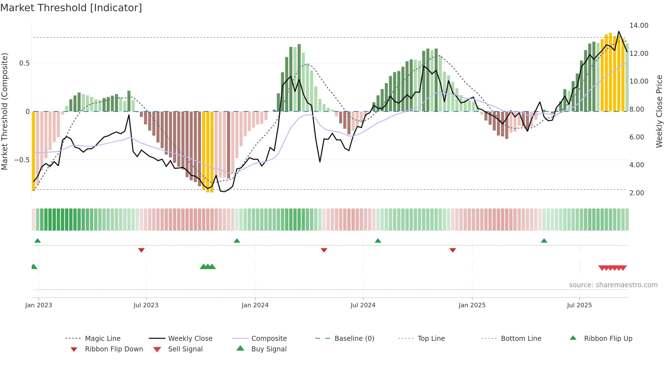The width and height of the screenshot is (667, 375).
Task: Click the source: sharemaestro.com credit text
Action: tap(613, 285)
